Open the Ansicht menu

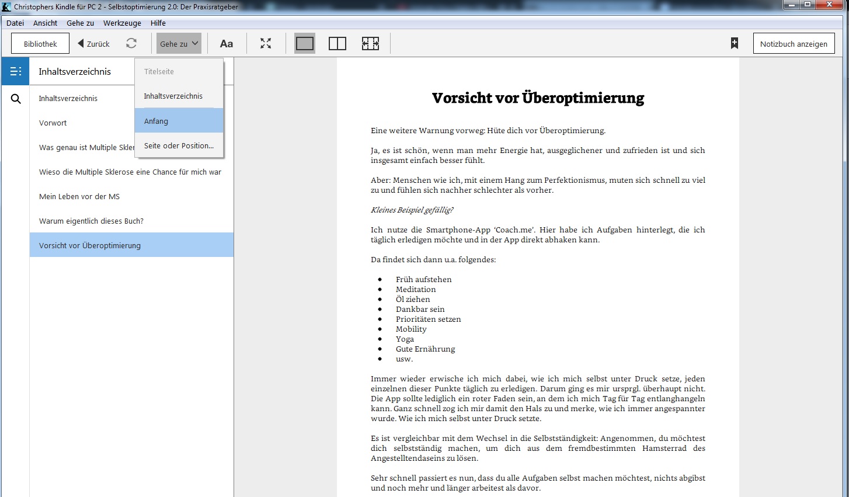coord(45,23)
